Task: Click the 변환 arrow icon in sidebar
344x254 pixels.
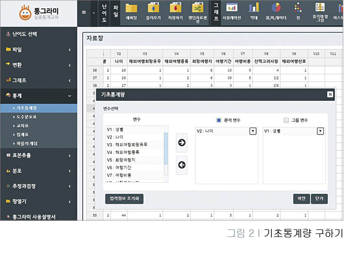Action: point(8,64)
